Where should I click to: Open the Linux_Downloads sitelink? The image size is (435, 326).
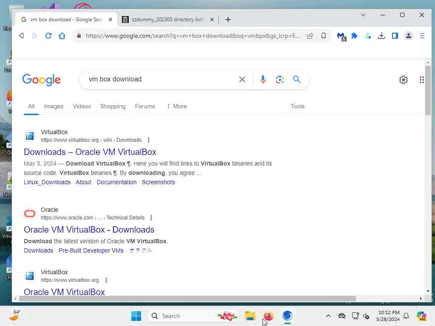(47, 182)
